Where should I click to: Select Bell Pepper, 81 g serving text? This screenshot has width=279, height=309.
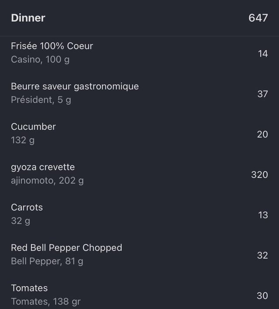coord(47,261)
